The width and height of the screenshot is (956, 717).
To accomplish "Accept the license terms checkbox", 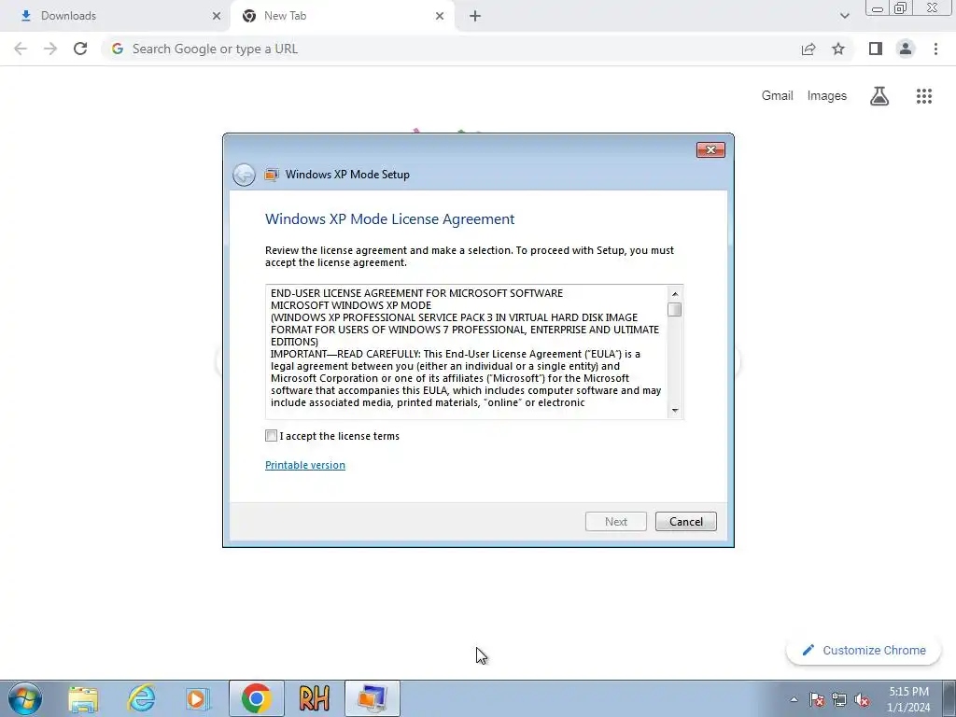I will coord(272,436).
